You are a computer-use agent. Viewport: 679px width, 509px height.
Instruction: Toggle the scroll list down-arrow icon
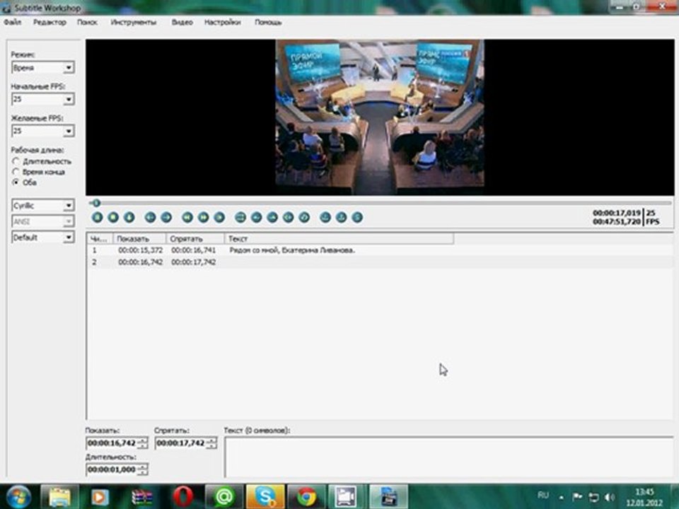129,217
